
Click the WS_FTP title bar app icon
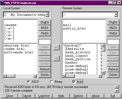click(x=3, y=3)
